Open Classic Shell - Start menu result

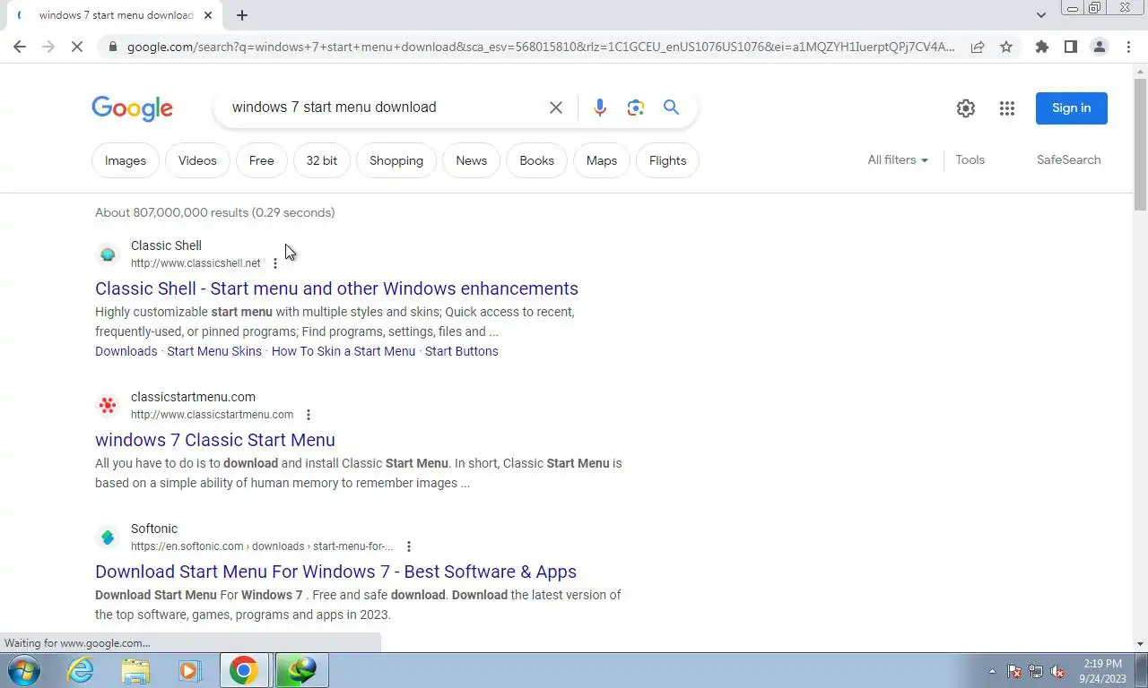point(336,288)
